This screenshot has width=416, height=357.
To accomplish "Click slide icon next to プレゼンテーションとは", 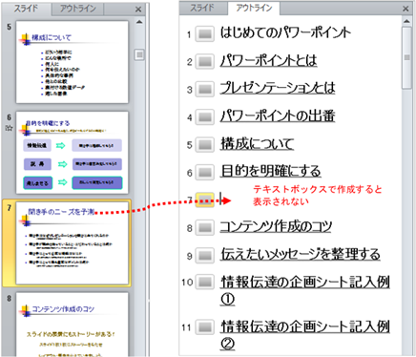I will (204, 90).
